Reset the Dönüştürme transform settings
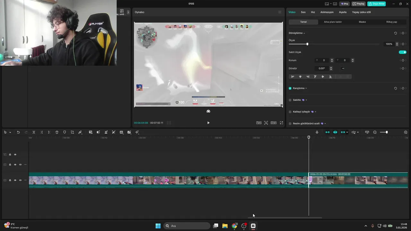 pos(396,33)
